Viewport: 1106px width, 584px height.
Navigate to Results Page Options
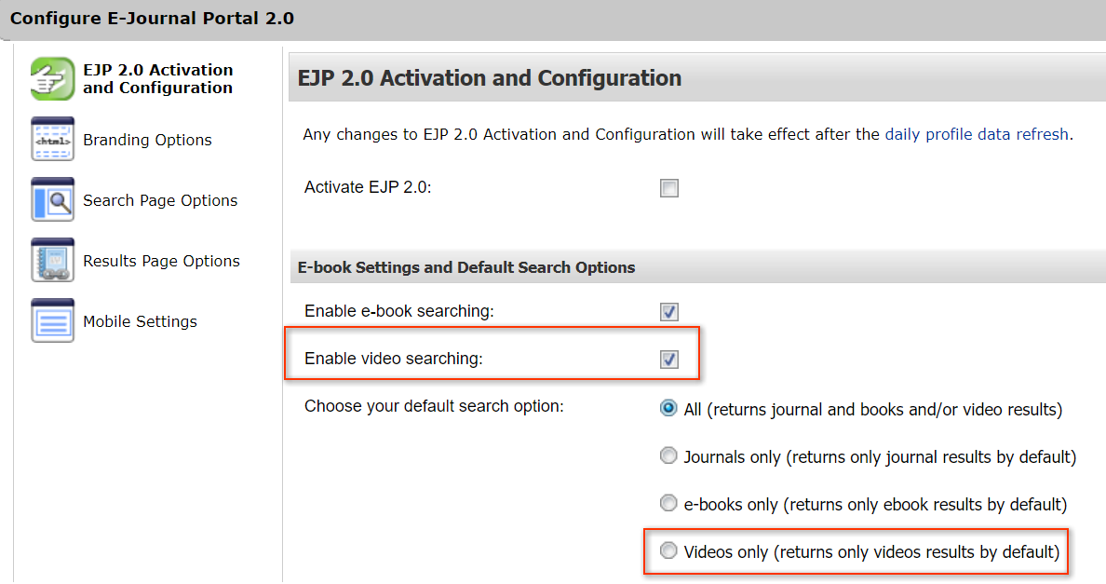coord(161,261)
